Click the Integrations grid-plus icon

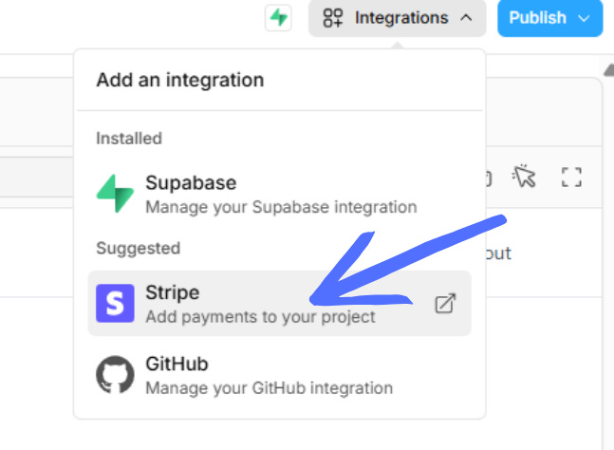click(x=333, y=18)
